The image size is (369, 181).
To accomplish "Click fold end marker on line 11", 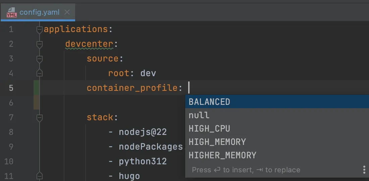I will tap(40, 176).
